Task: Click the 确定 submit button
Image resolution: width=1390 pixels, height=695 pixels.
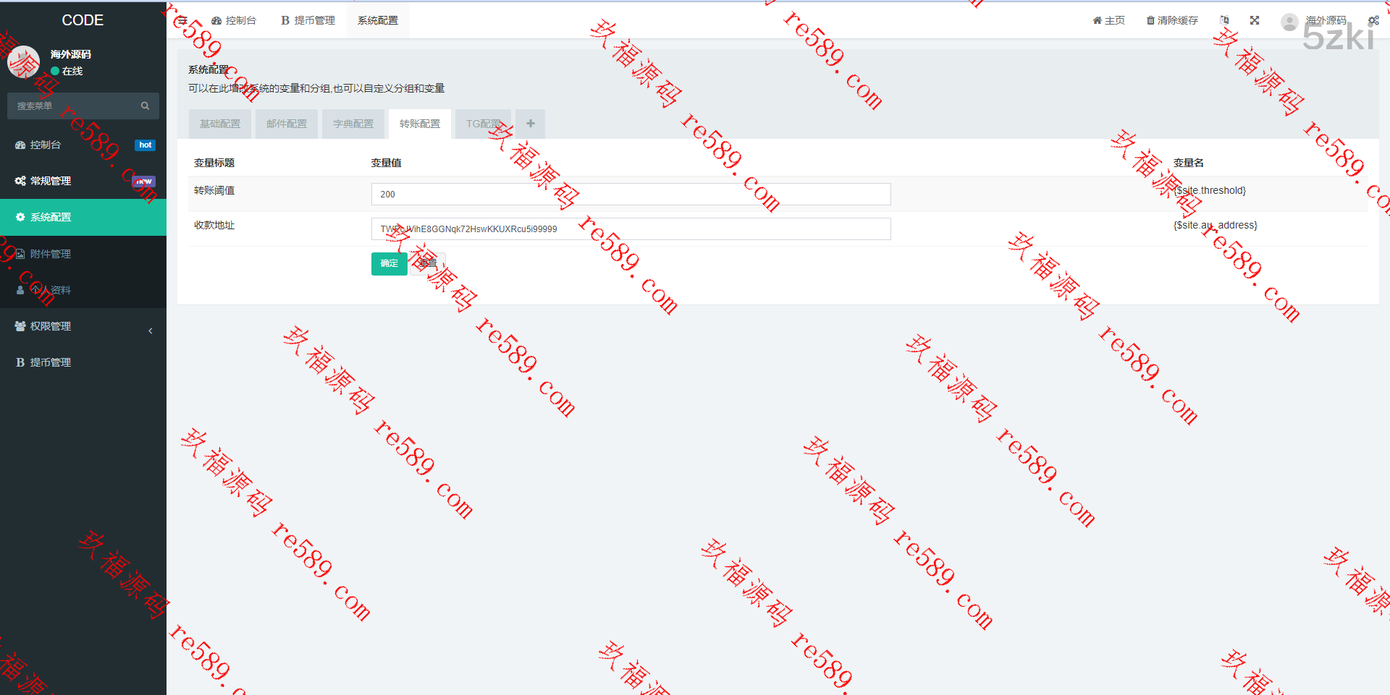Action: (x=389, y=263)
